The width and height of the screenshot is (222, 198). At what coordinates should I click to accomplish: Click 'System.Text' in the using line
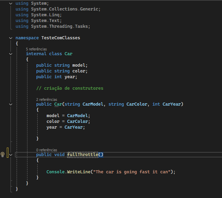[45, 21]
